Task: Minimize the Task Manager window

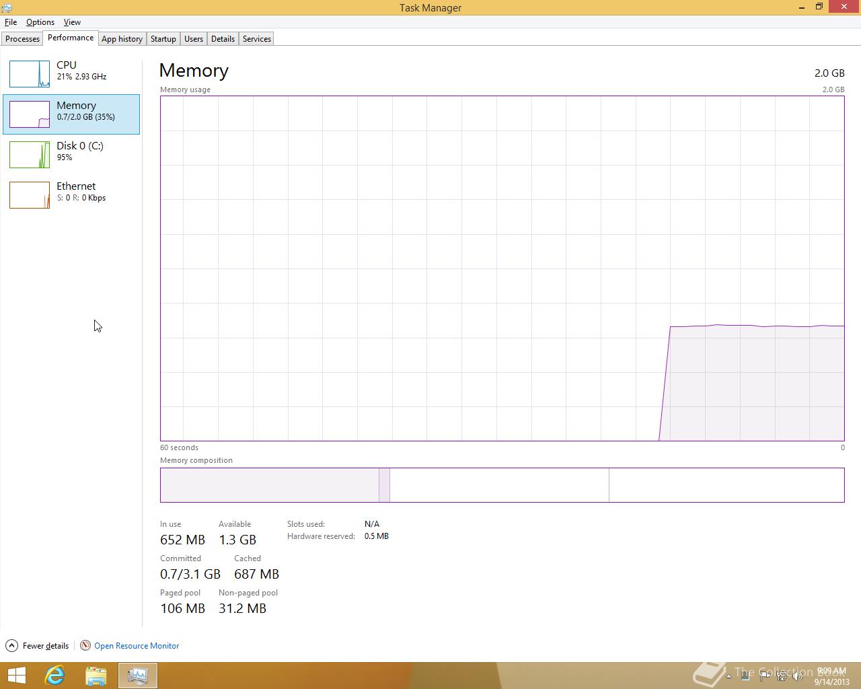Action: point(802,7)
